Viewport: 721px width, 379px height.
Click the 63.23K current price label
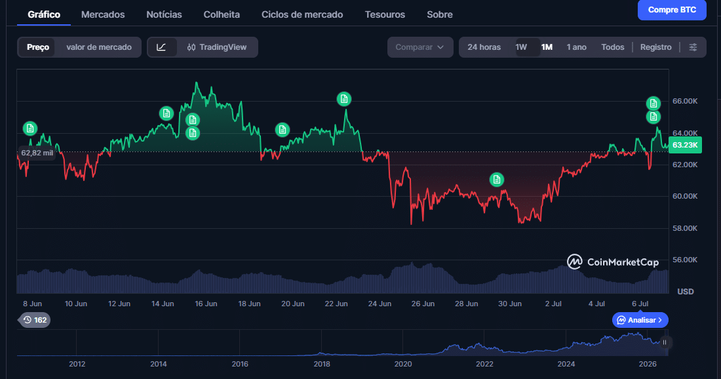point(685,146)
